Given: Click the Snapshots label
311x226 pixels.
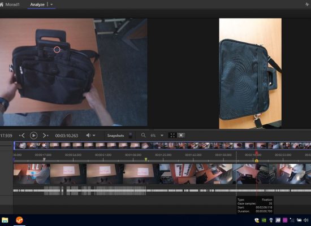Looking at the screenshot, I should pos(115,136).
